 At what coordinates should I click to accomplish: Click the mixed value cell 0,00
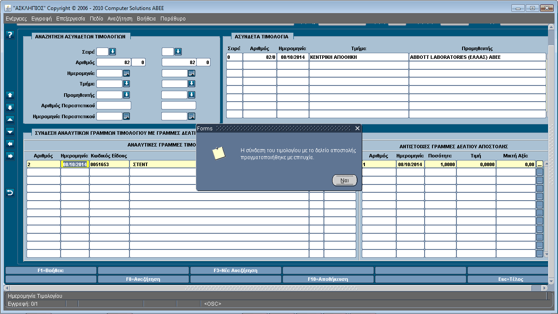[x=516, y=164]
